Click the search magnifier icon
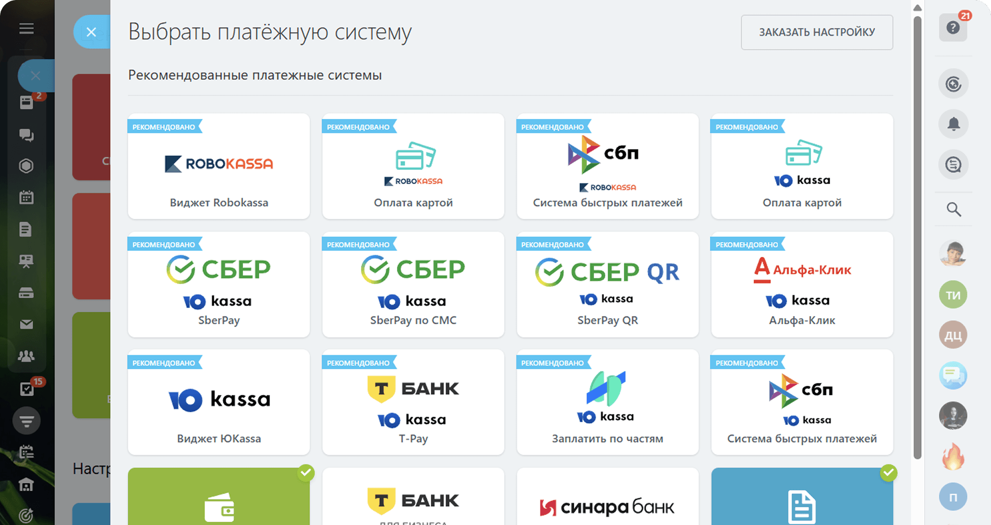This screenshot has height=525, width=991. point(953,210)
